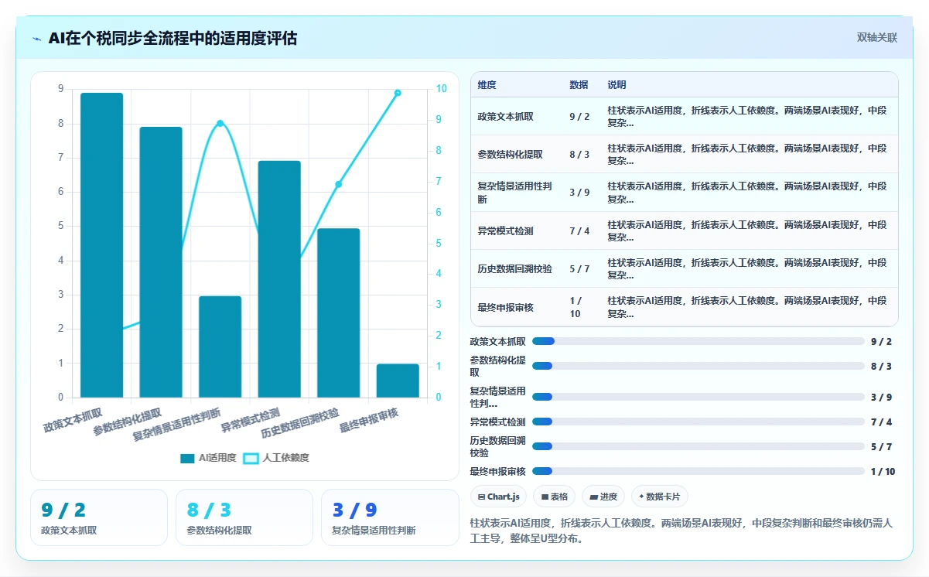The height and width of the screenshot is (577, 929).
Task: Select the 政策文本抓取 table row cell
Action: [516, 116]
